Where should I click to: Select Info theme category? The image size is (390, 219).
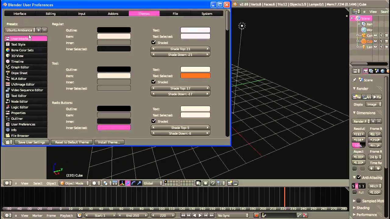[x=26, y=130]
